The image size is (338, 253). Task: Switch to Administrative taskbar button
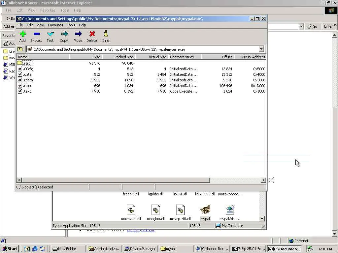pyautogui.click(x=104, y=249)
